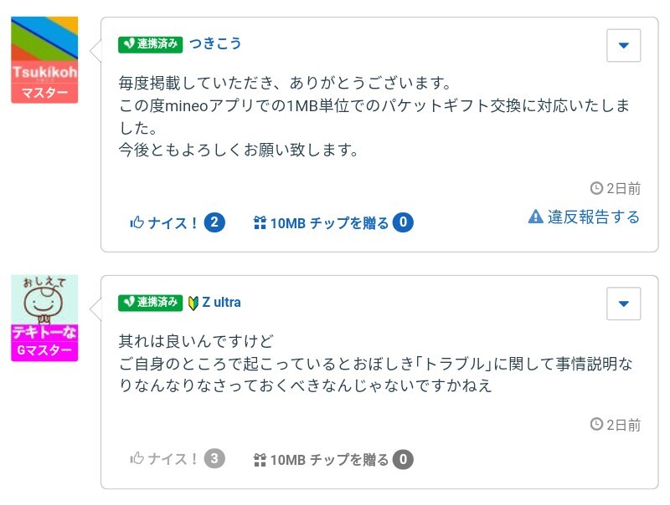Click nice count 3 badge
The height and width of the screenshot is (505, 670).
coord(214,459)
